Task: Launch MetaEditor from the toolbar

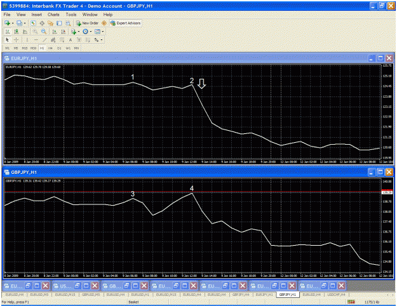Action: (x=104, y=23)
